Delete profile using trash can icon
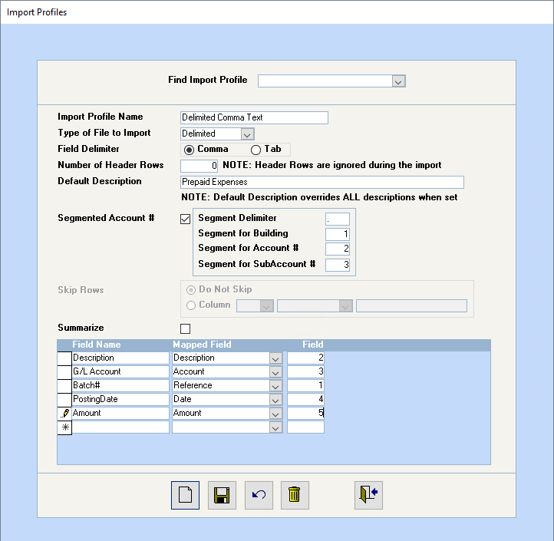The width and height of the screenshot is (554, 541). (295, 495)
